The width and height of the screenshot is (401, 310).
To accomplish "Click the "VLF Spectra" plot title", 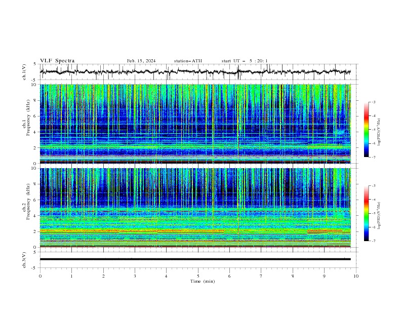I will pos(57,61).
